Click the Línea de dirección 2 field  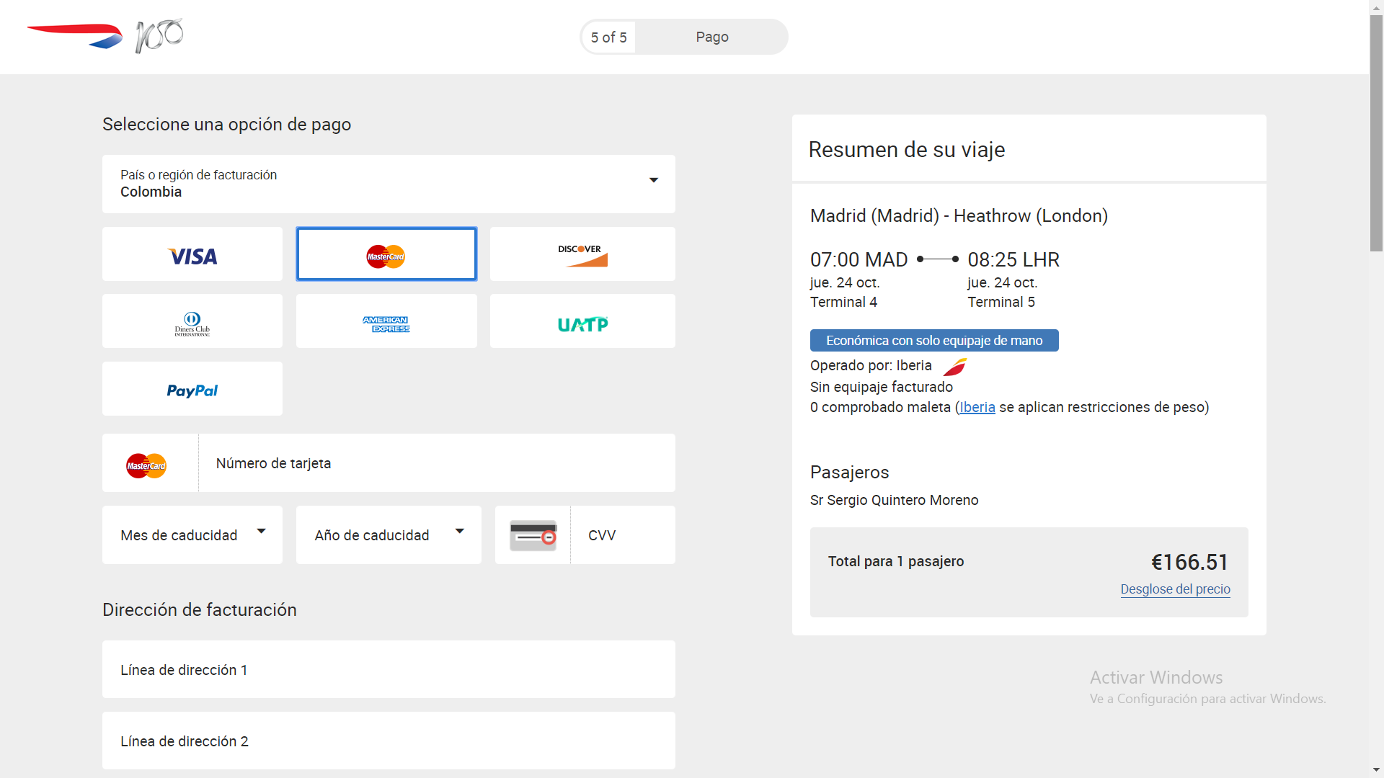(x=389, y=741)
